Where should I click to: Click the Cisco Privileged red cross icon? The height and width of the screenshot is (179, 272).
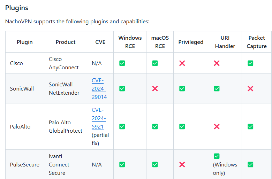[x=182, y=63]
